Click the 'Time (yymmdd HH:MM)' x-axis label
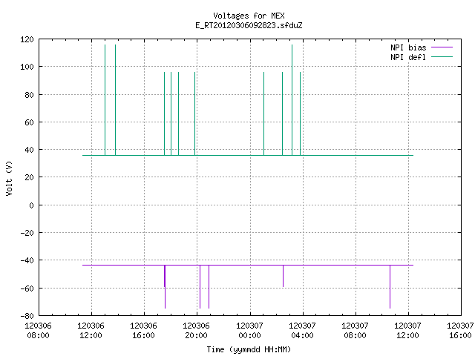The height and width of the screenshot is (356, 475). click(x=249, y=349)
